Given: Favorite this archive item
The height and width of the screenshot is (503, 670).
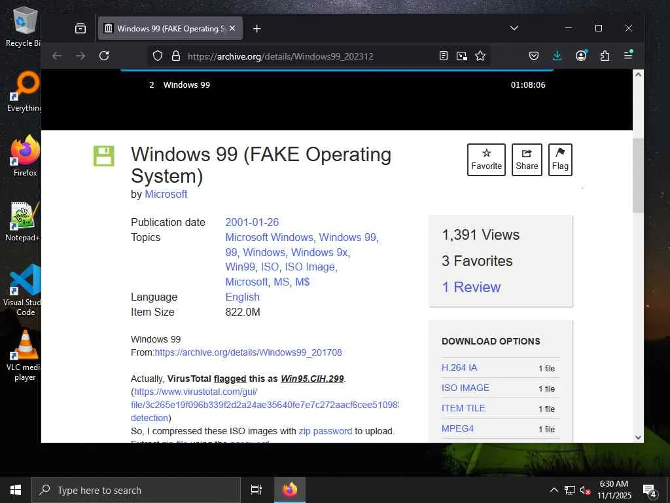Looking at the screenshot, I should coord(486,160).
